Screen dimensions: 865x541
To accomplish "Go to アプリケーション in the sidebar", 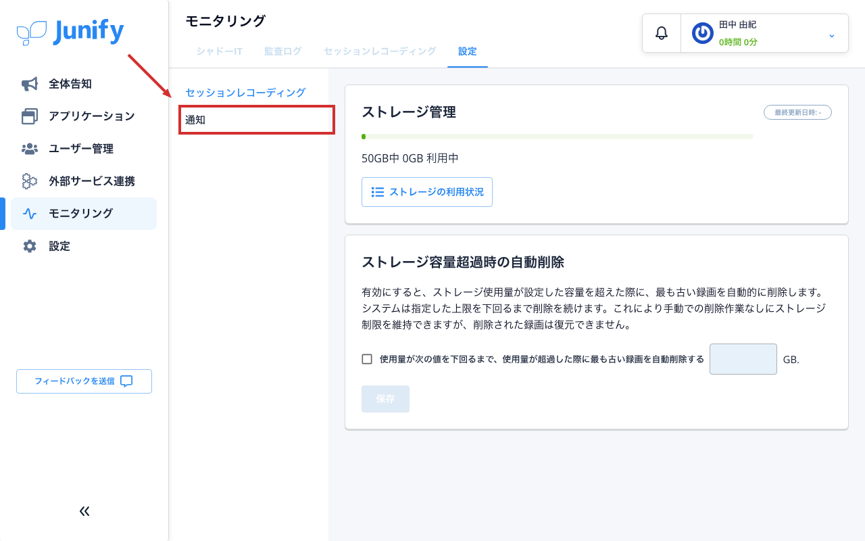I will 84,116.
